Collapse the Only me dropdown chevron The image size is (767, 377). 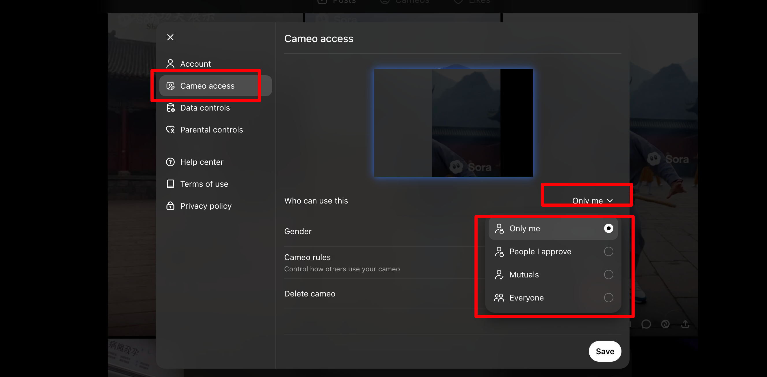pos(610,201)
